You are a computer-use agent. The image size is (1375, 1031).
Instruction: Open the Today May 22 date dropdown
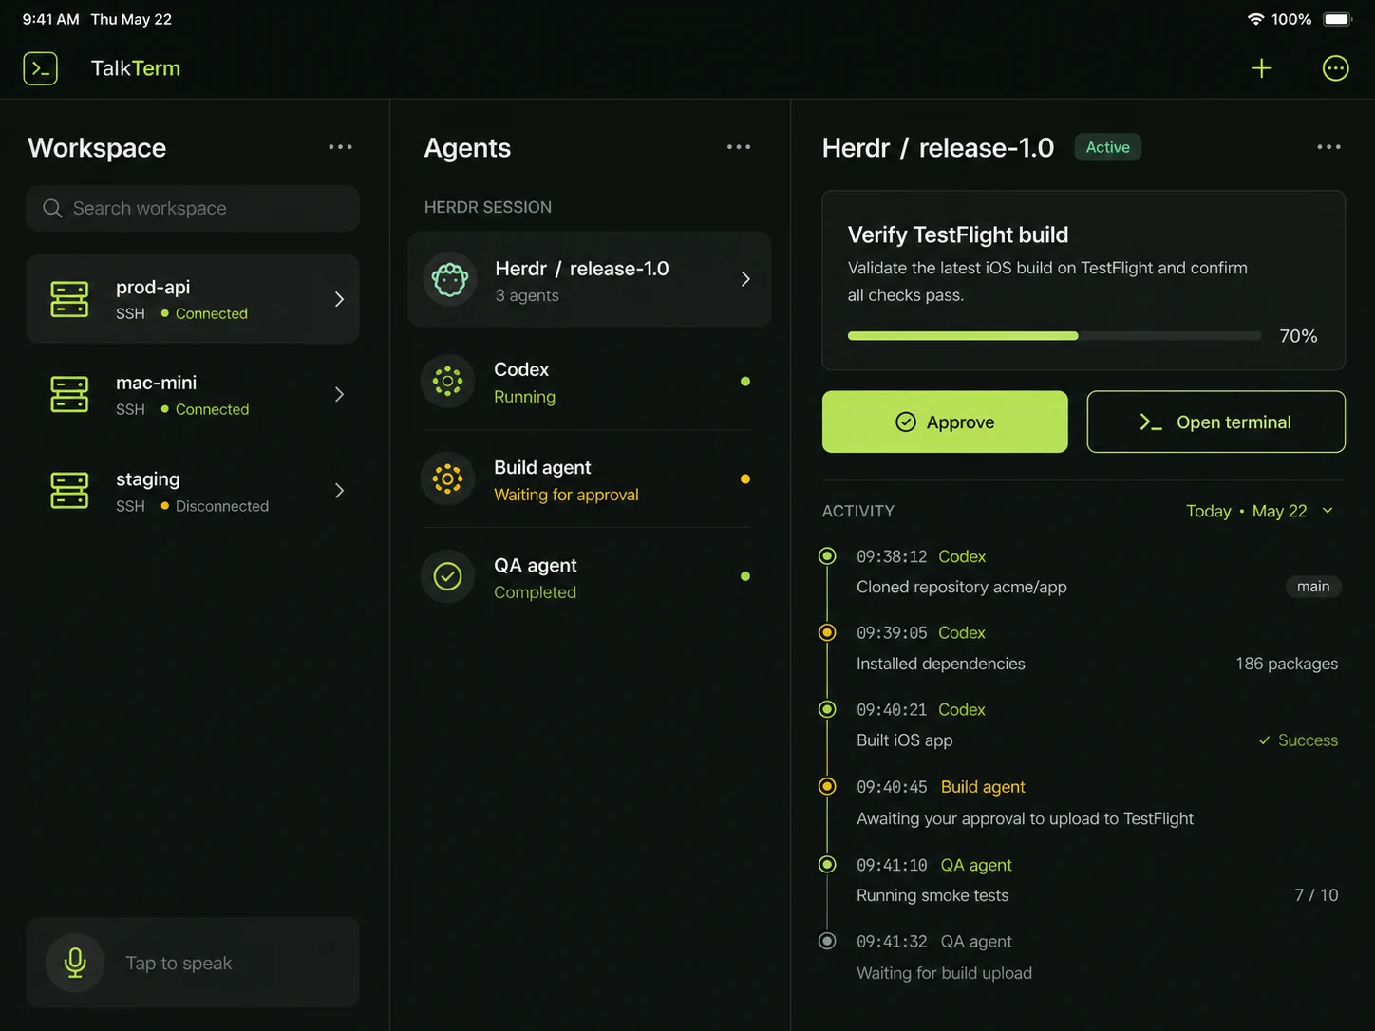1260,511
